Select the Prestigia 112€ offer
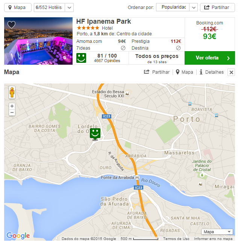Screen dimensions: 238x243 [156, 41]
